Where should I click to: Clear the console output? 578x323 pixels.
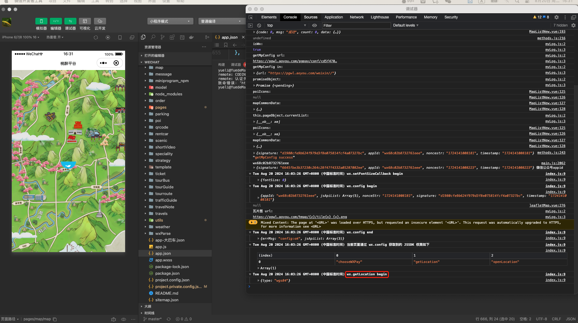tap(259, 25)
